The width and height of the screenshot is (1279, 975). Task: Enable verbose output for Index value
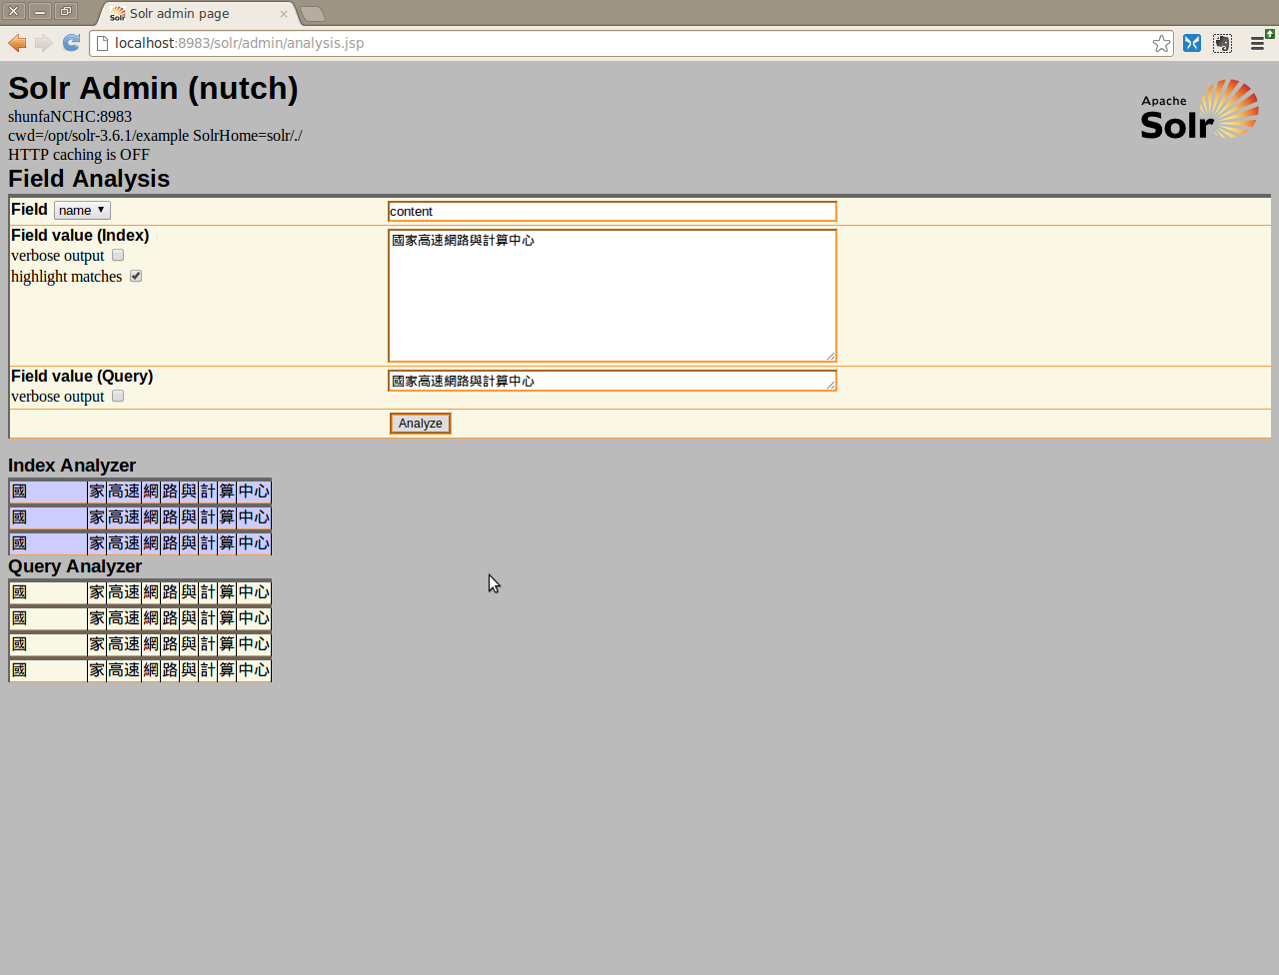[118, 255]
